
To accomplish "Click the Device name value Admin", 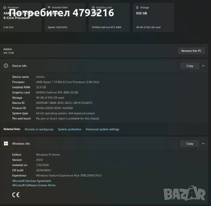I will 40,77.
